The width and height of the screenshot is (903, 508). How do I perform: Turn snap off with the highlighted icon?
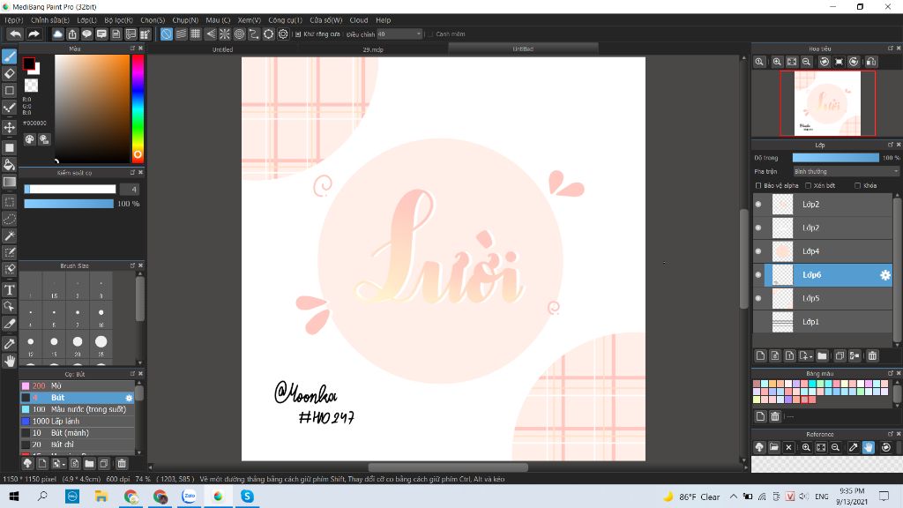(167, 34)
